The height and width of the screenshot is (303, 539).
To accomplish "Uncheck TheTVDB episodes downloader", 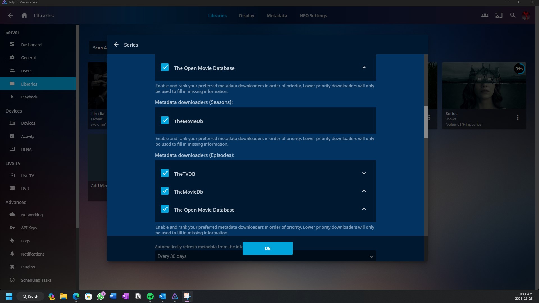I will 165,173.
